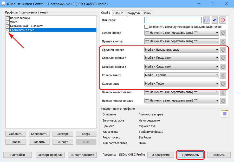Expand the Средняя кнопка dropdown

coord(217,50)
